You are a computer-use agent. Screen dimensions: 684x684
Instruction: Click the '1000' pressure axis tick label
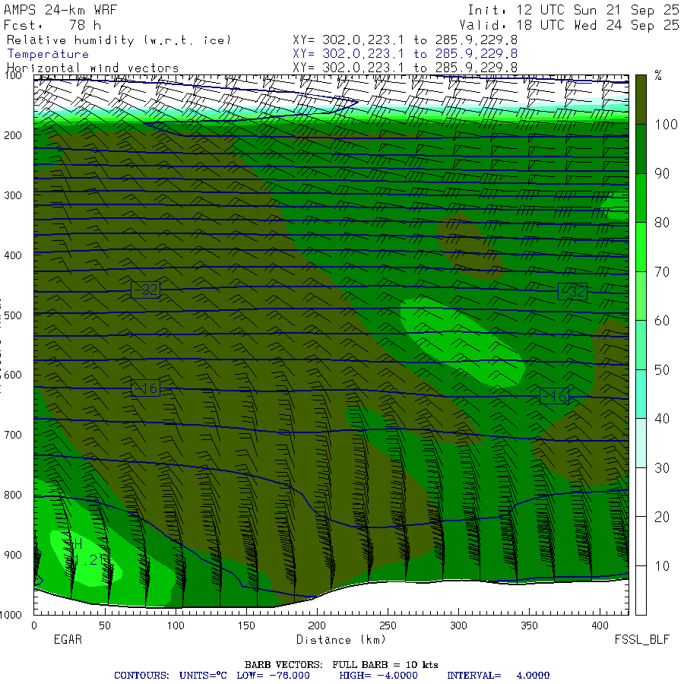tap(11, 615)
